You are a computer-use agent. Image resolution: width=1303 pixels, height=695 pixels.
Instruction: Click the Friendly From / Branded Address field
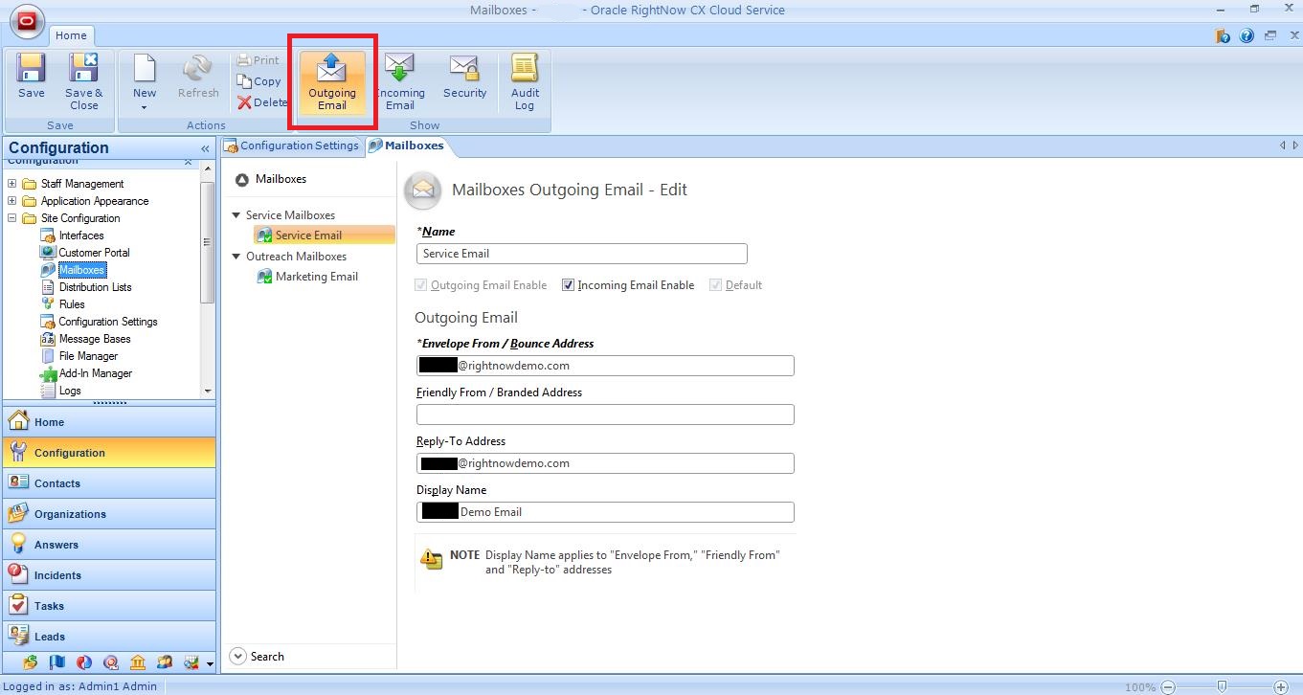[x=605, y=415]
